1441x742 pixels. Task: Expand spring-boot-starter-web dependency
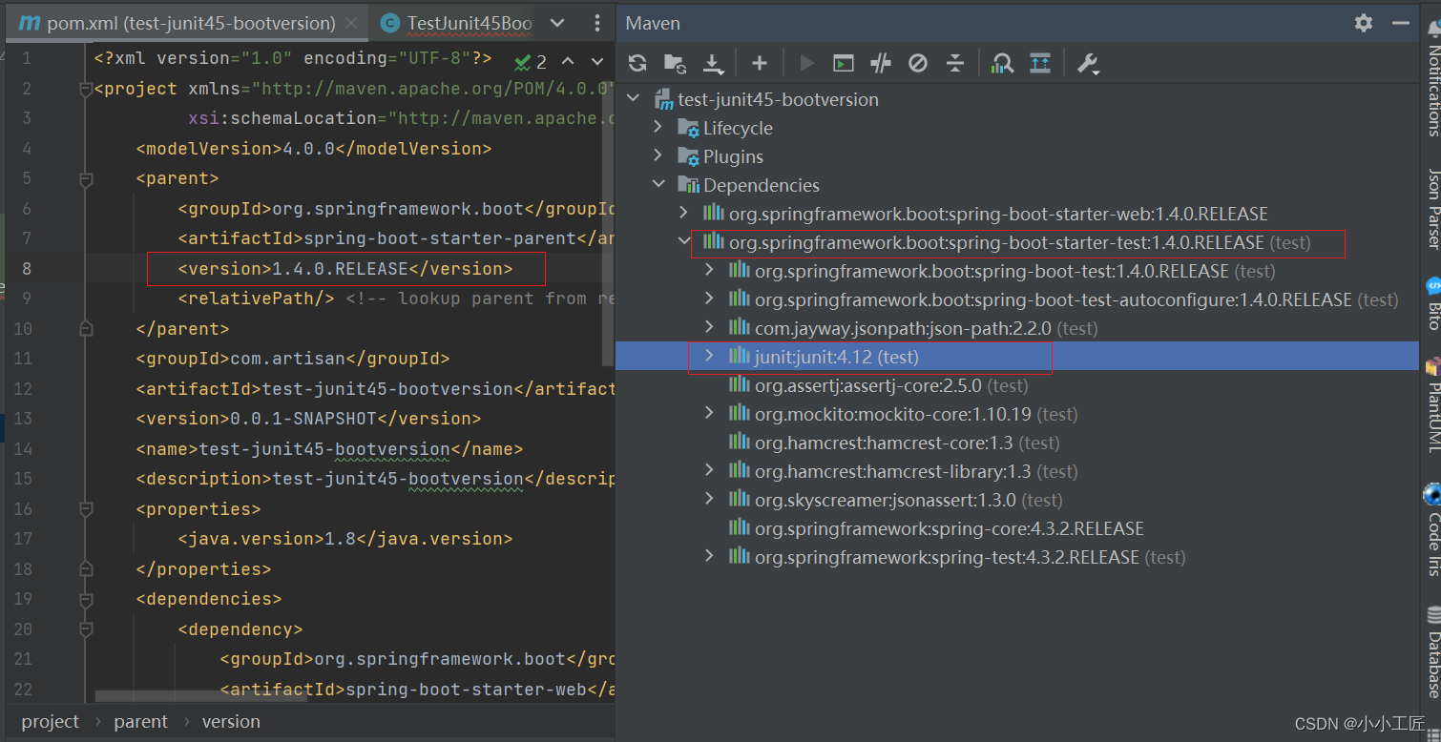click(683, 214)
